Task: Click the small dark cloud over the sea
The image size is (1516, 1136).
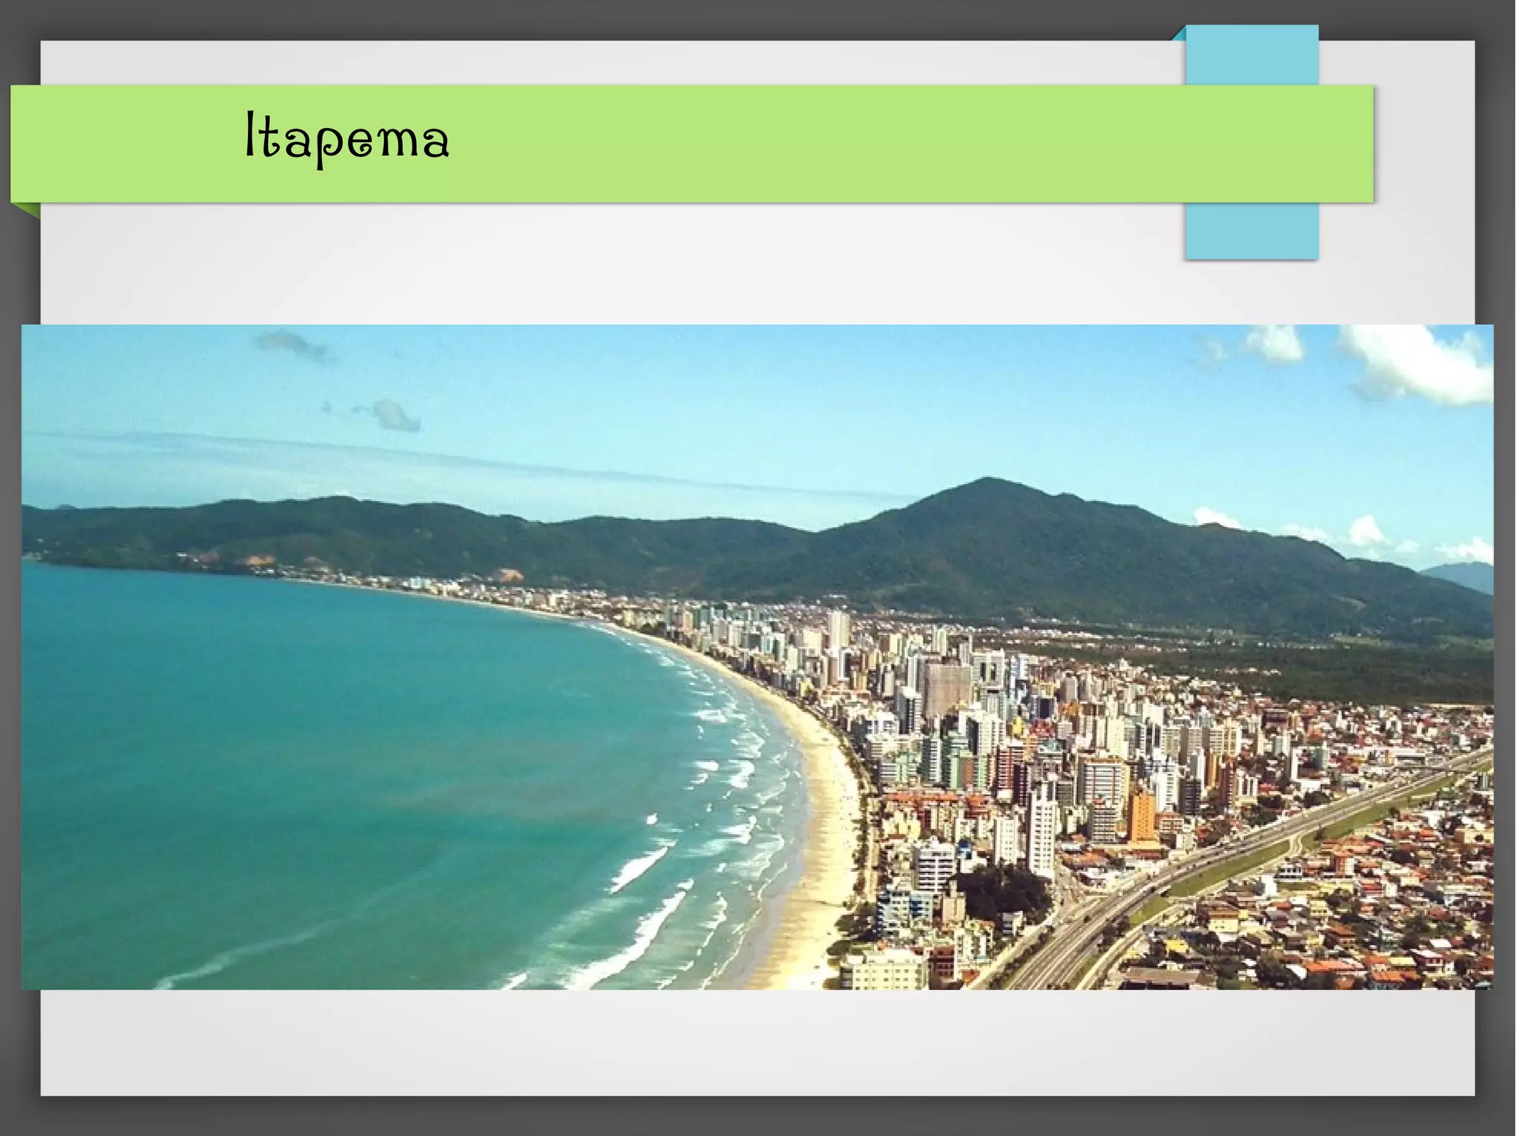Action: (x=395, y=414)
